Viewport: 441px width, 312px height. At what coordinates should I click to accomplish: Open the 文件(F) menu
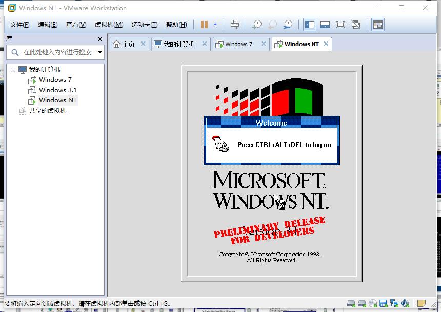(x=19, y=25)
